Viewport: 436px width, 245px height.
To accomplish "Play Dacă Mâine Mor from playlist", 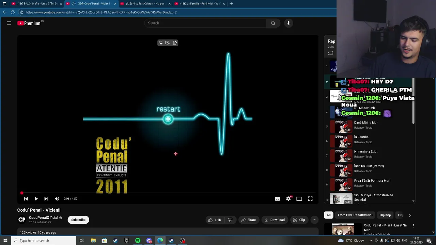I will click(x=369, y=127).
